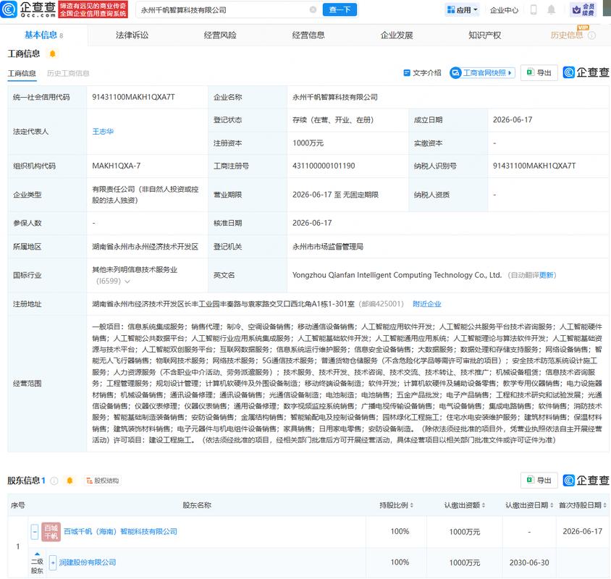Click the 所属地区 value 湖南省永州市永州经济技术开发区

[x=146, y=247]
